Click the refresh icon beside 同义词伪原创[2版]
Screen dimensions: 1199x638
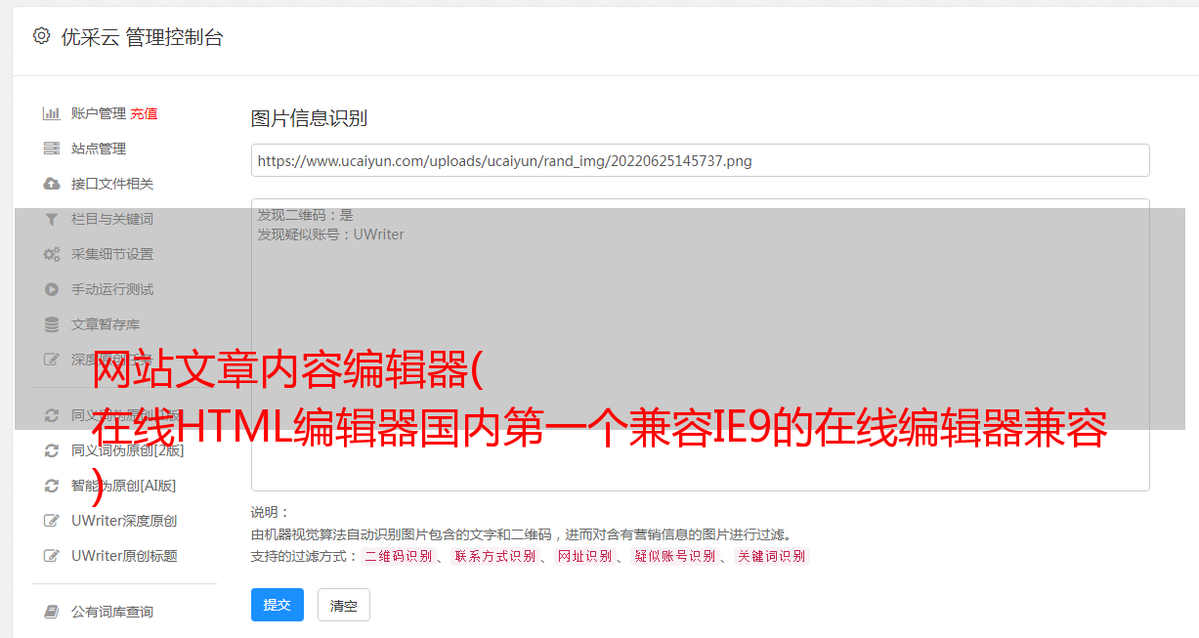coord(52,450)
